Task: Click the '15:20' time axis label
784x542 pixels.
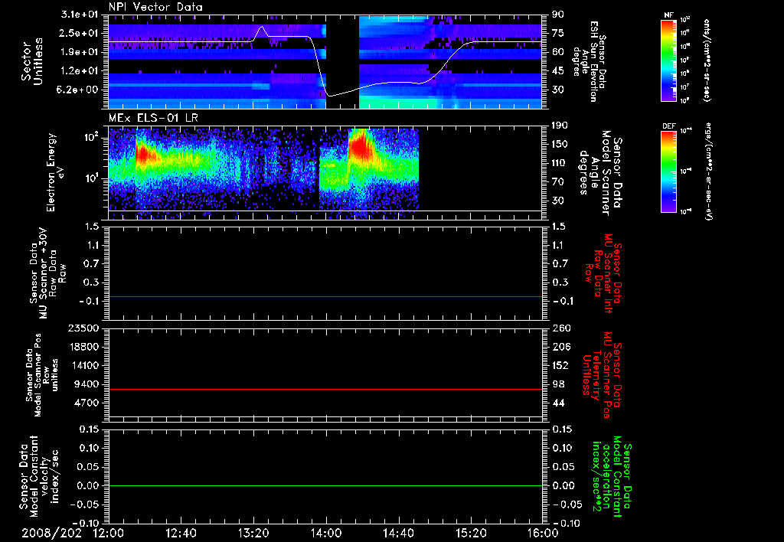Action: 471,533
